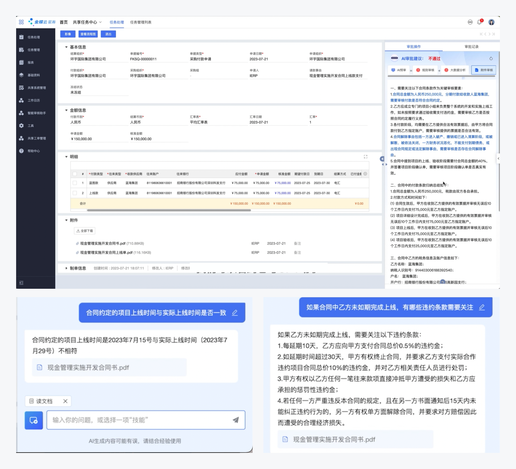Expand the 制单信息 section
This screenshot has height=469, width=516.
pyautogui.click(x=66, y=268)
